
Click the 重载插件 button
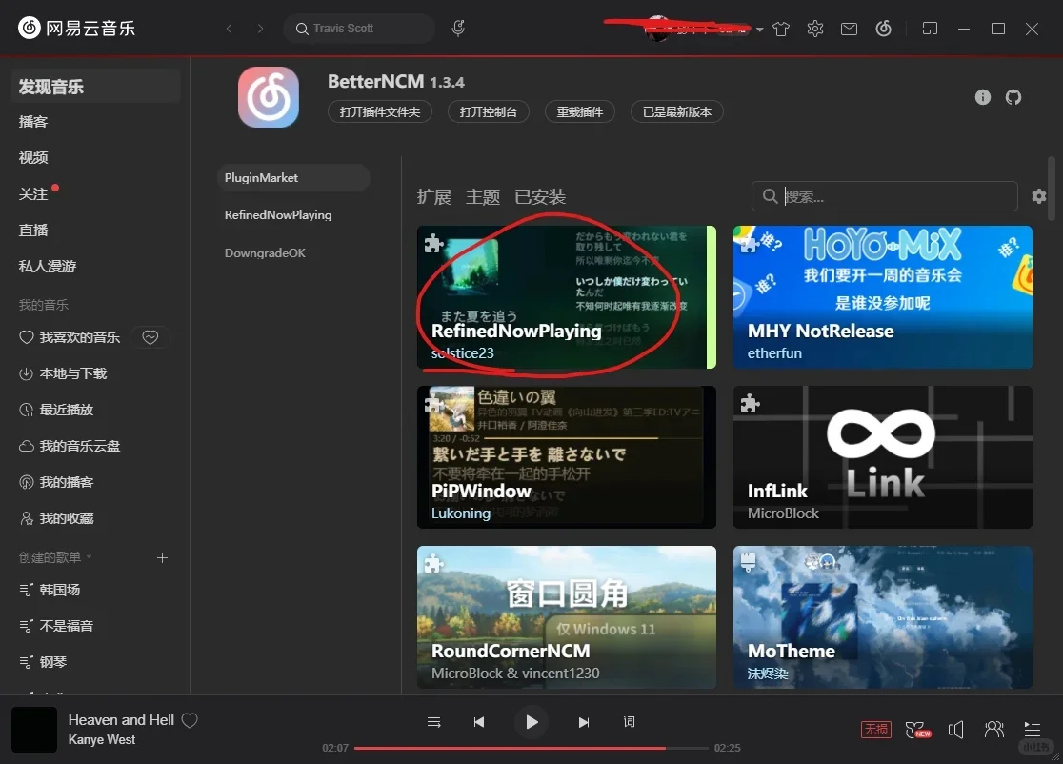pyautogui.click(x=580, y=111)
